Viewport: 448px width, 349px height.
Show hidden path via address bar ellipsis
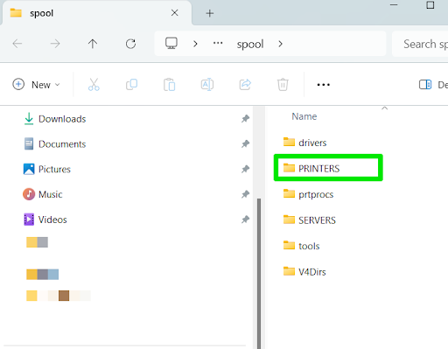coord(218,44)
